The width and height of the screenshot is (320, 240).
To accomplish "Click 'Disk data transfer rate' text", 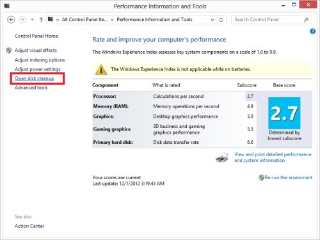I will click(x=176, y=142).
